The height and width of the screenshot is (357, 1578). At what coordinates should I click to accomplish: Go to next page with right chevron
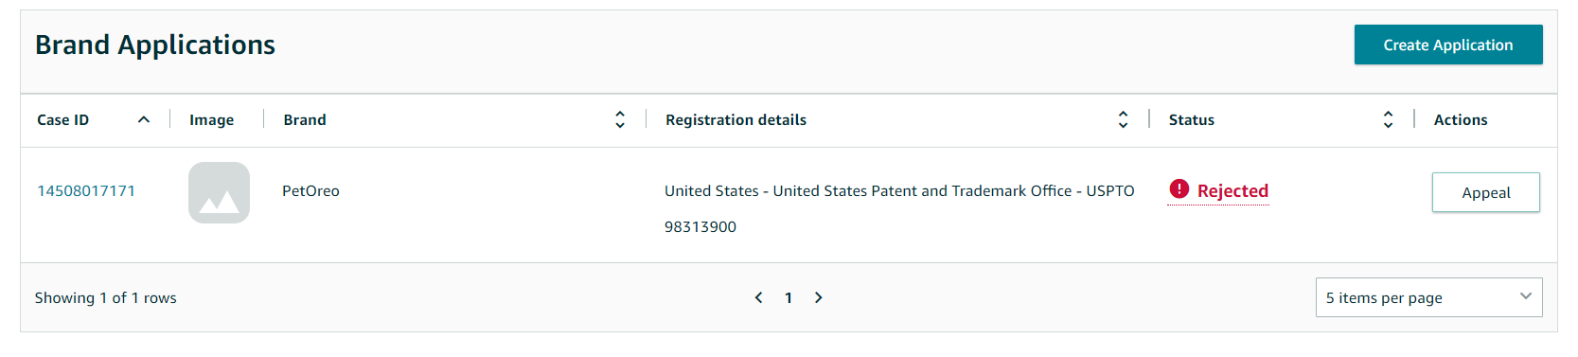[x=819, y=297]
